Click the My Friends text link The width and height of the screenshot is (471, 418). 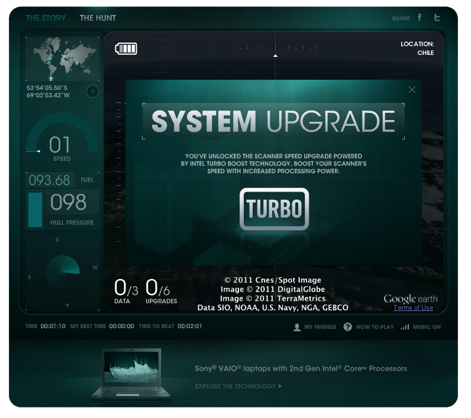[320, 327]
